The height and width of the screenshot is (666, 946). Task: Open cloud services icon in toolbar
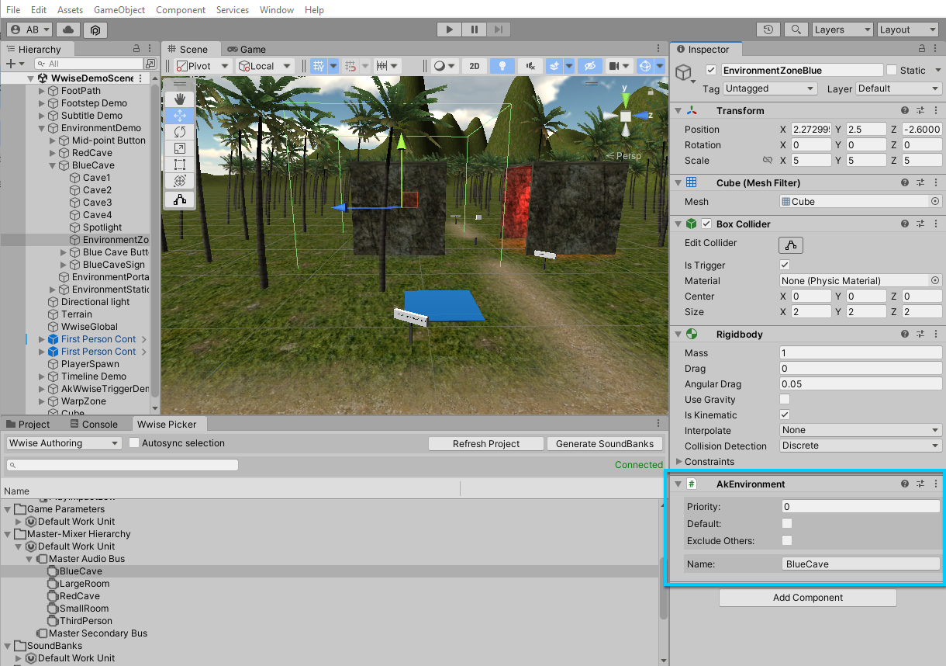[68, 29]
